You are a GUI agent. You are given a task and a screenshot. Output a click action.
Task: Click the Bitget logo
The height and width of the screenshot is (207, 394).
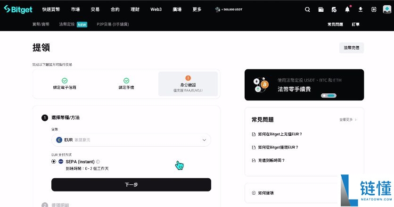coord(18,9)
